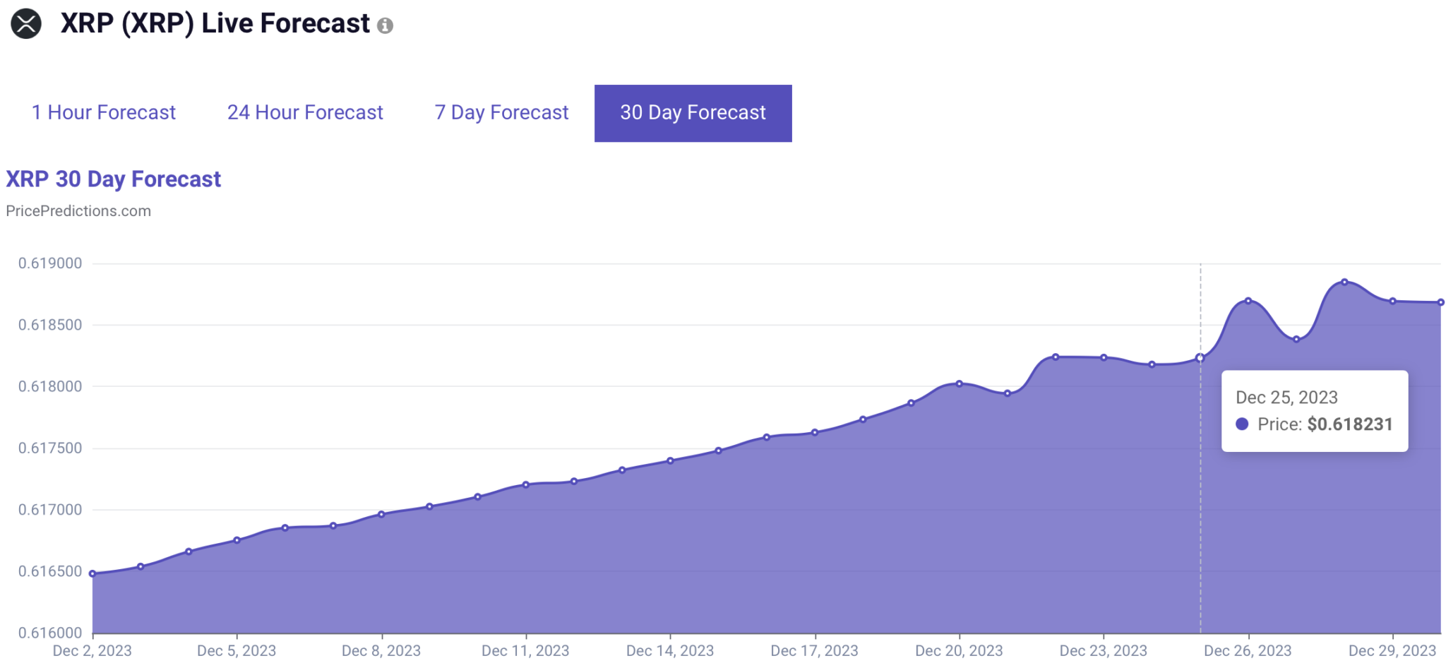Click the PricePredictions.com credit link
The height and width of the screenshot is (668, 1446).
(78, 211)
